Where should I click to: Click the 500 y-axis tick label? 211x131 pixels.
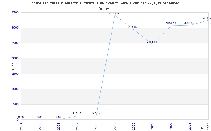click(x=16, y=104)
